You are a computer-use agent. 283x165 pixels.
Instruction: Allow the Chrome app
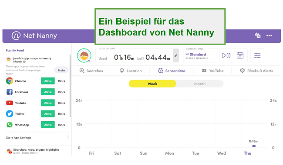[48, 81]
